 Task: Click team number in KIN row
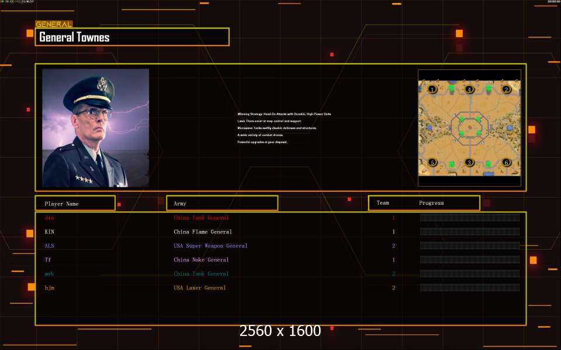[393, 232]
